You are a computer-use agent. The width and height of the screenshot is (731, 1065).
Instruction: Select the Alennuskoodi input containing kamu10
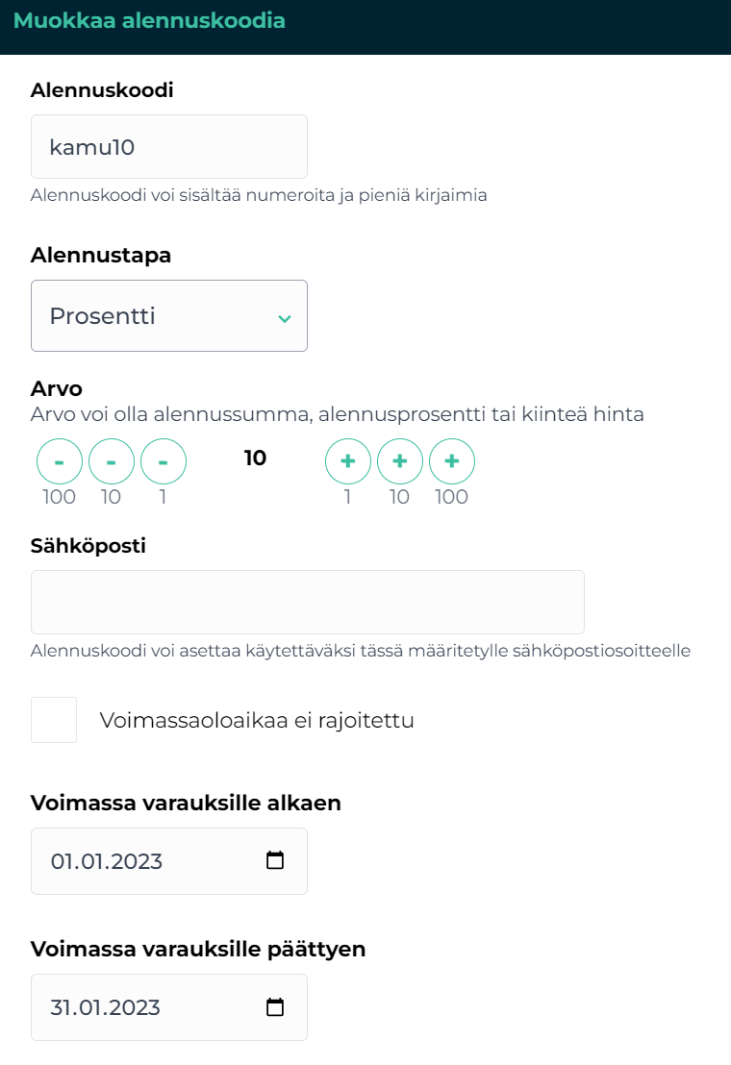(169, 146)
